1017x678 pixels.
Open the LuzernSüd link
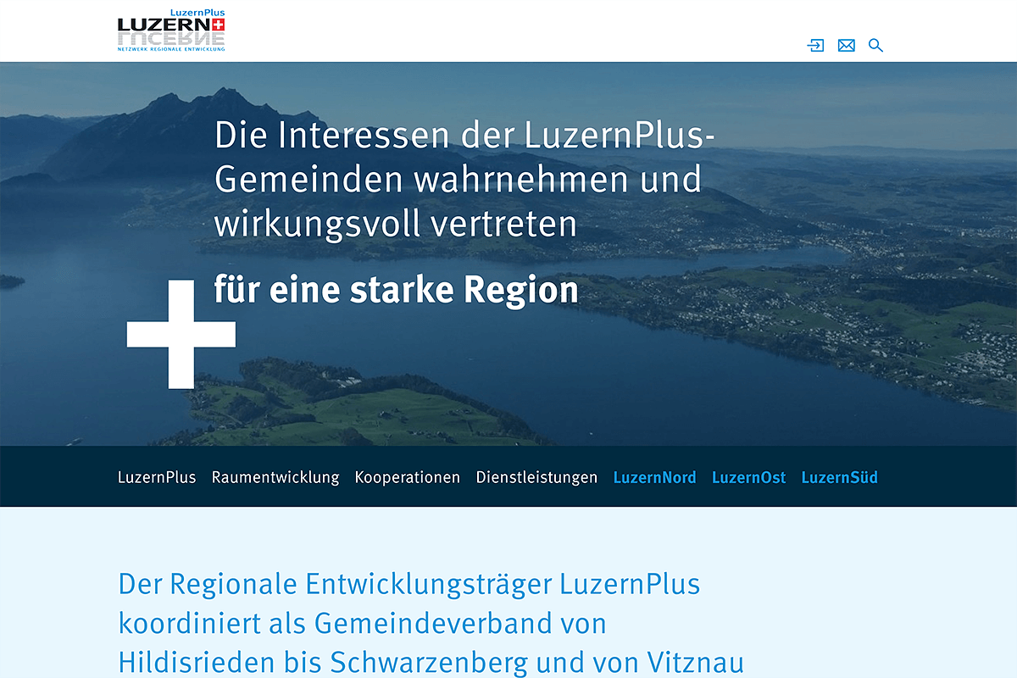coord(839,477)
